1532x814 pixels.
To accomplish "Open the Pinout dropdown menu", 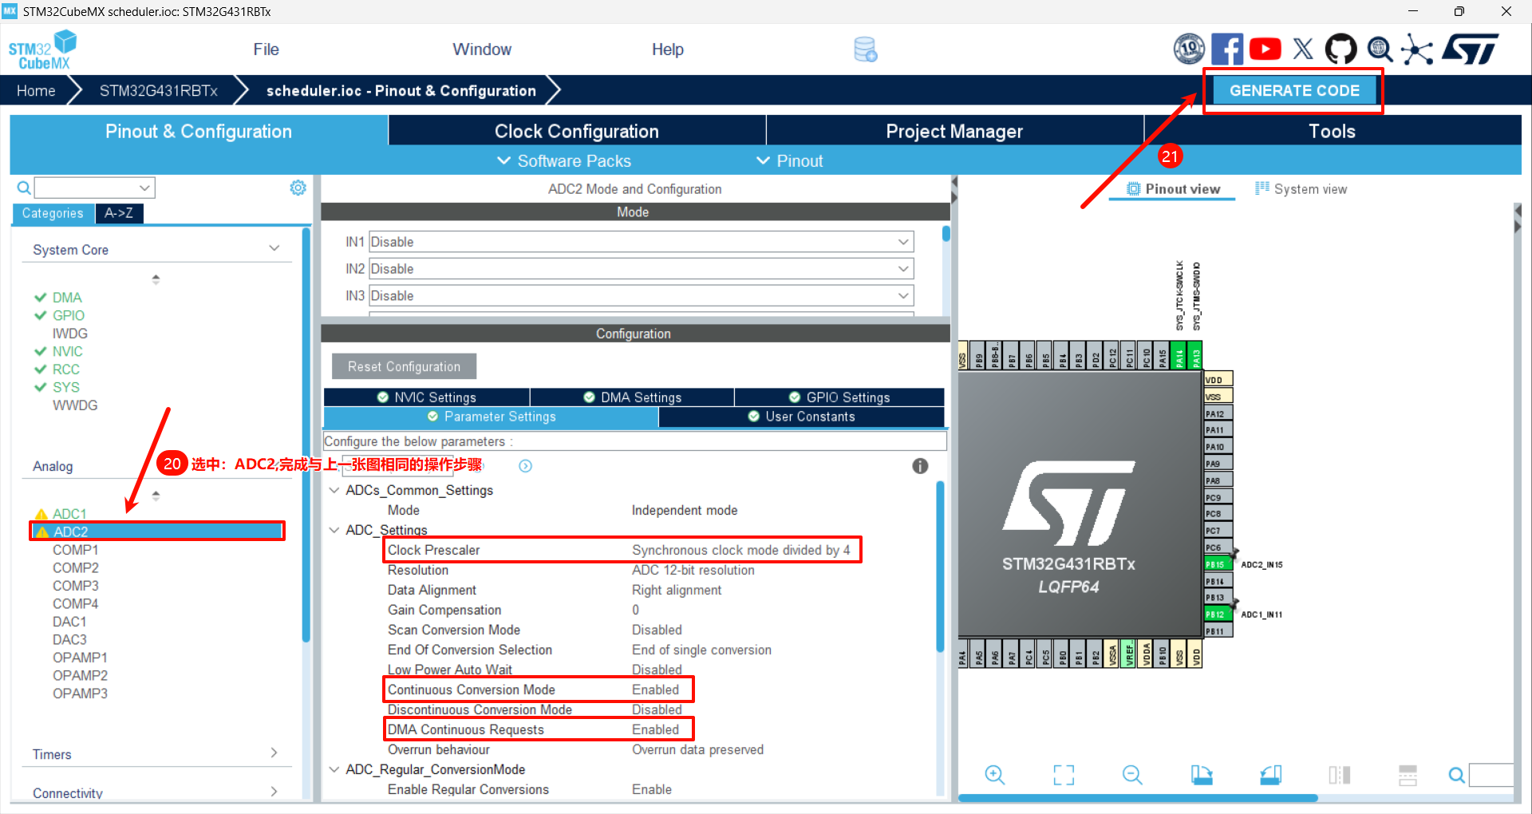I will pos(789,160).
